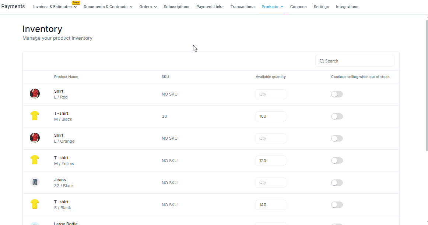
Task: Focus the quantity field for Shirt L / Red
Action: 271,94
